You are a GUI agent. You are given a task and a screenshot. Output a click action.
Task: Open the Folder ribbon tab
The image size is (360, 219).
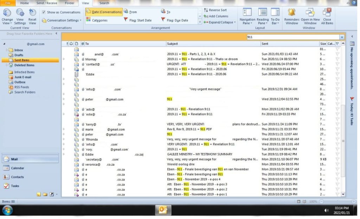(69, 3)
